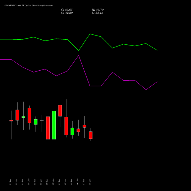The height and width of the screenshot is (191, 191).
Task: Select the small green candlestick above 03 Jan
Action: coord(23,117)
